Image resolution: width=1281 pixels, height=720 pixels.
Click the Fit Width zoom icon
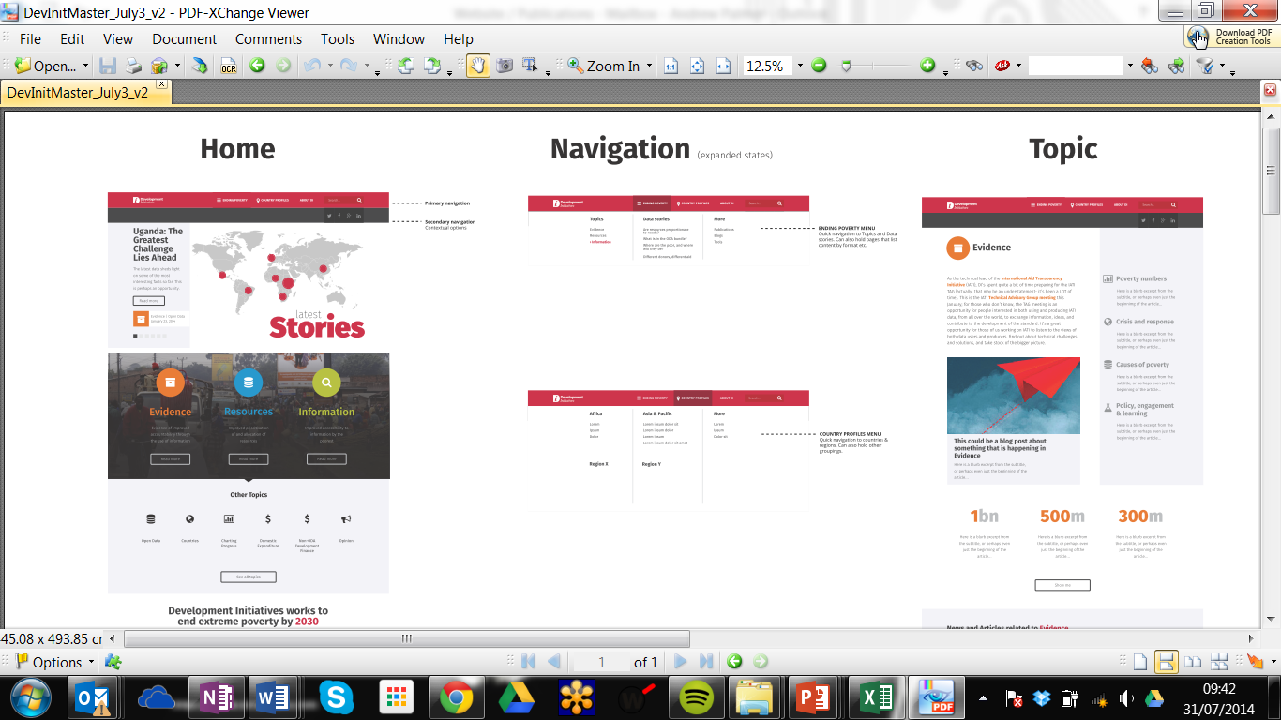[x=723, y=66]
